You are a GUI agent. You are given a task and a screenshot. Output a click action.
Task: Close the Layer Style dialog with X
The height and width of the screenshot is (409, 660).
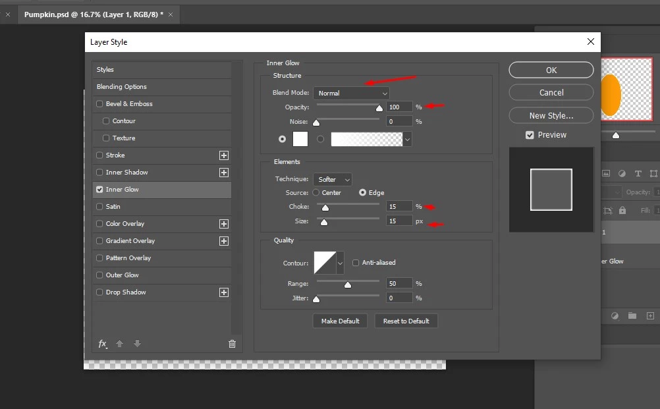click(x=591, y=41)
